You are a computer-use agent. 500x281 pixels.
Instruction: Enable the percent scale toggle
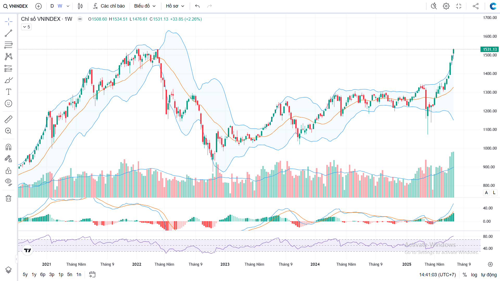(465, 275)
